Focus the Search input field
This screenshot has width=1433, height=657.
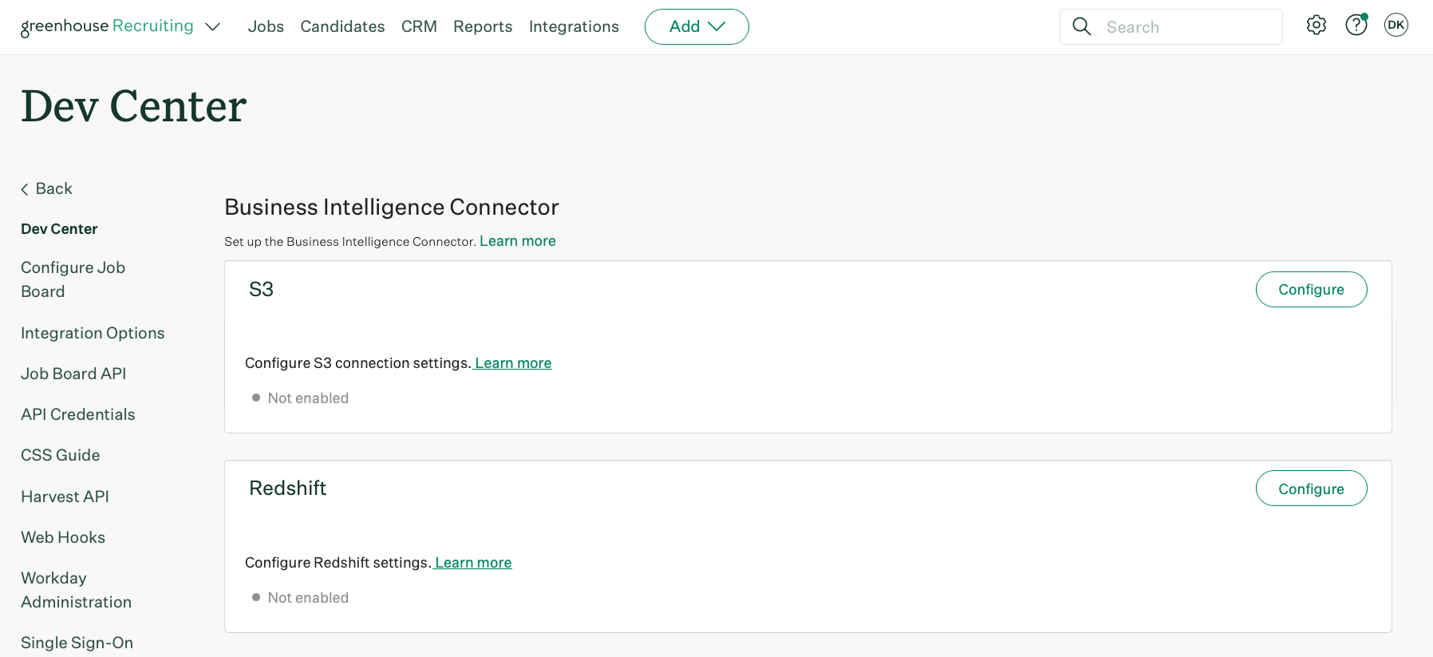(x=1171, y=26)
